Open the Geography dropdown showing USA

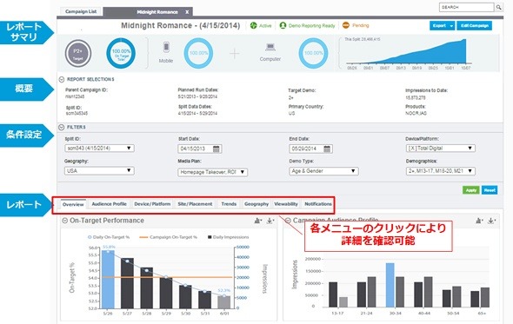[x=99, y=170]
